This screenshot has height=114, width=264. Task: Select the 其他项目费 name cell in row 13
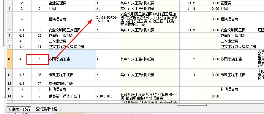(72, 89)
